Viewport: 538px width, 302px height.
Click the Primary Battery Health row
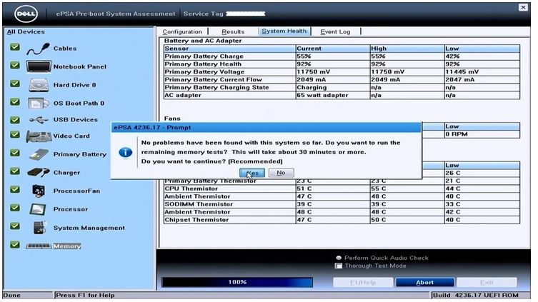(x=342, y=64)
